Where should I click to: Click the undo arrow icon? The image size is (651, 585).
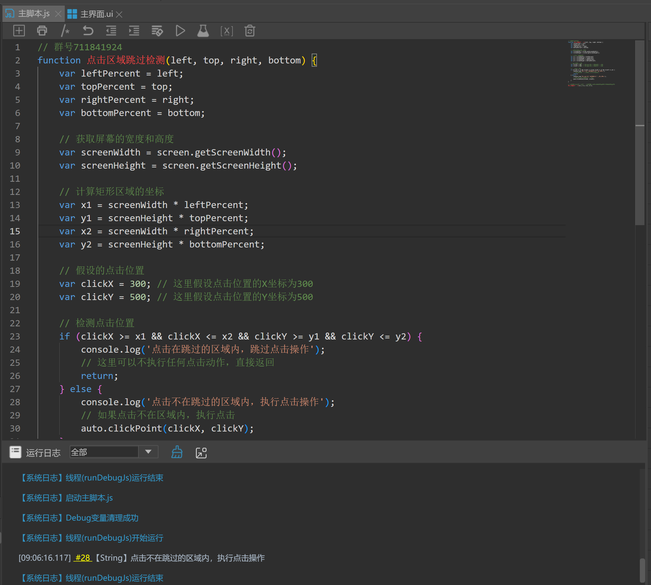[x=88, y=31]
